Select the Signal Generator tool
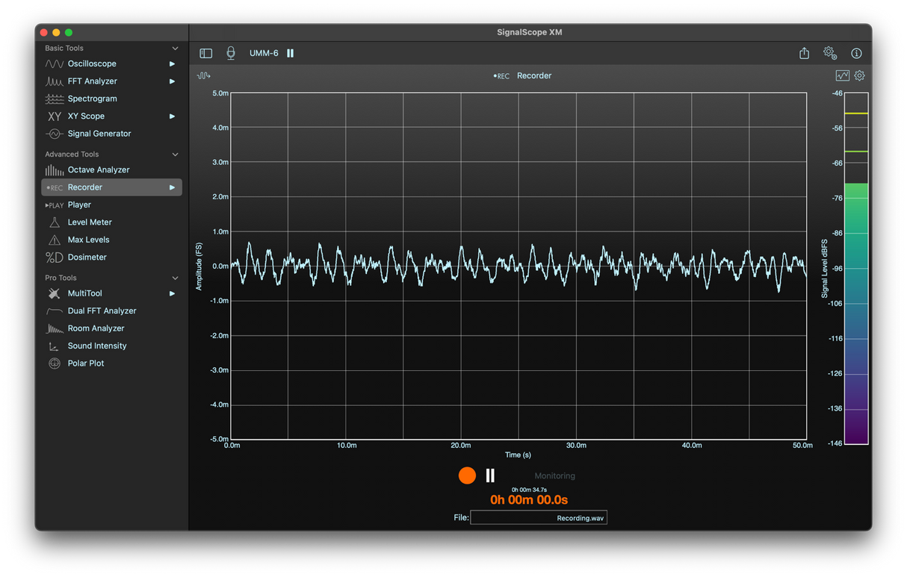Image resolution: width=907 pixels, height=577 pixels. (99, 134)
